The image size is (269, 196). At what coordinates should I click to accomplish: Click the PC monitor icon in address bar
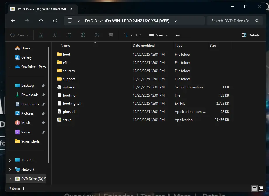tap(70, 21)
